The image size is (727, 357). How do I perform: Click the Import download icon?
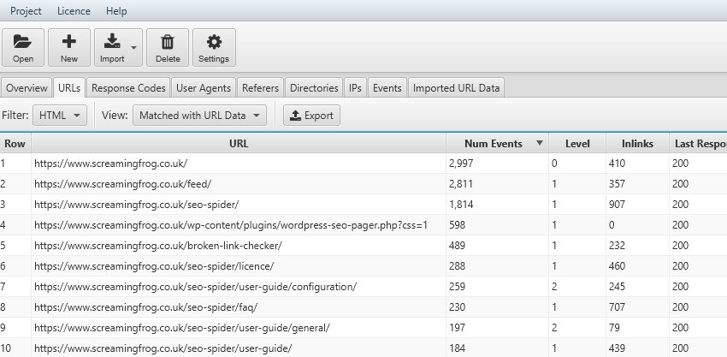[112, 42]
